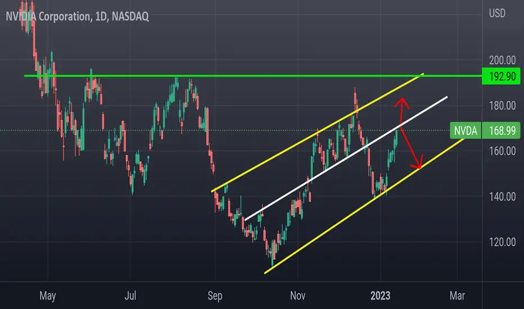Image resolution: width=524 pixels, height=309 pixels.
Task: Select the lower yellow channel trendline
Action: 364,205
